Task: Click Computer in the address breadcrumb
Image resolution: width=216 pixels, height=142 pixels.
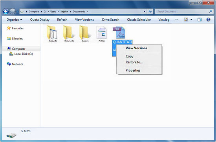Action: click(x=34, y=11)
